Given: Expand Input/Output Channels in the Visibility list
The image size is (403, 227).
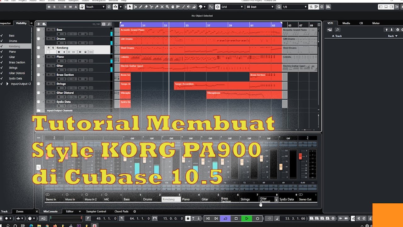Looking at the screenshot, I should (x=8, y=84).
